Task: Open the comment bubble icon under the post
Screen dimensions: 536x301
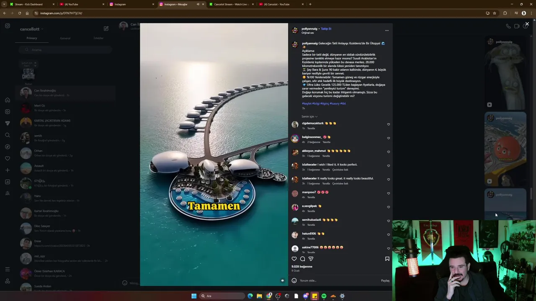Action: pyautogui.click(x=302, y=259)
